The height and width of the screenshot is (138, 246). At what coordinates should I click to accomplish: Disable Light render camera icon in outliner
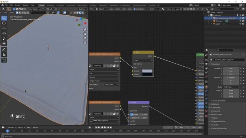[243, 24]
